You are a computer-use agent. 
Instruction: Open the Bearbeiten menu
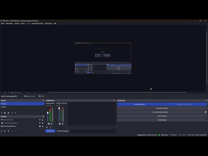[x=9, y=23]
